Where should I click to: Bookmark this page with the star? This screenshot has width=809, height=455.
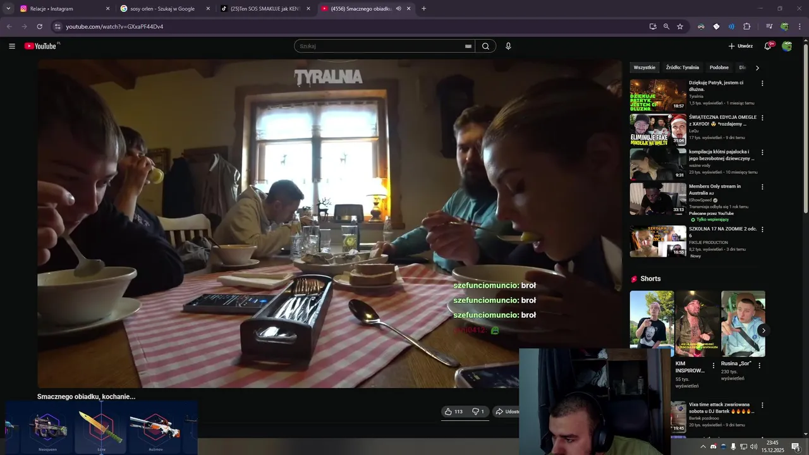pos(680,27)
